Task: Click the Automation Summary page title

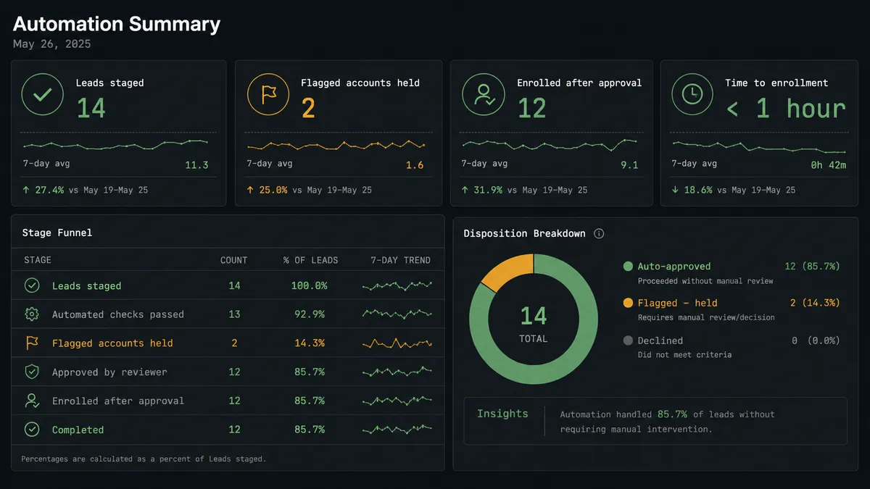Action: [117, 24]
